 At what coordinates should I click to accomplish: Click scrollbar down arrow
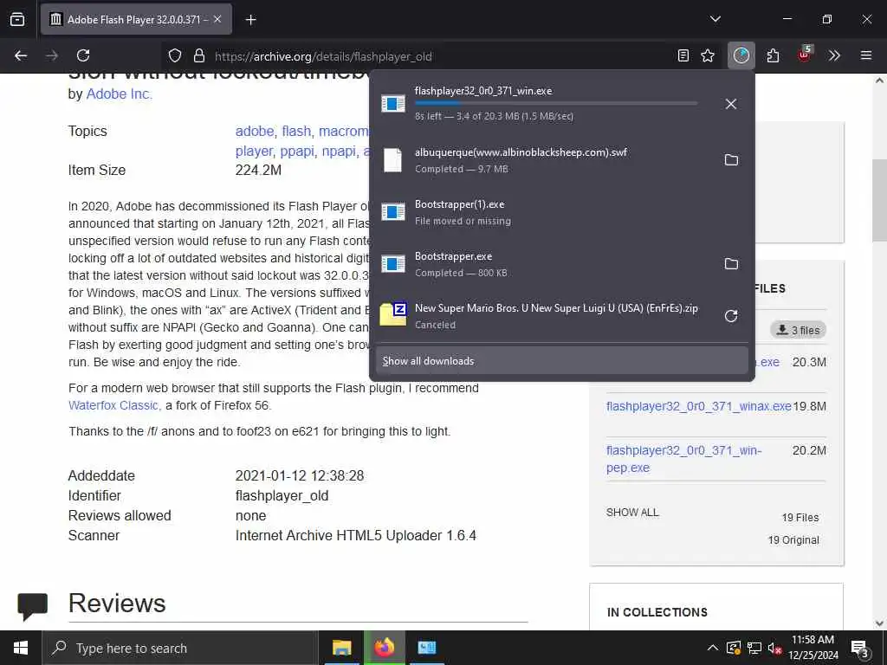click(879, 623)
